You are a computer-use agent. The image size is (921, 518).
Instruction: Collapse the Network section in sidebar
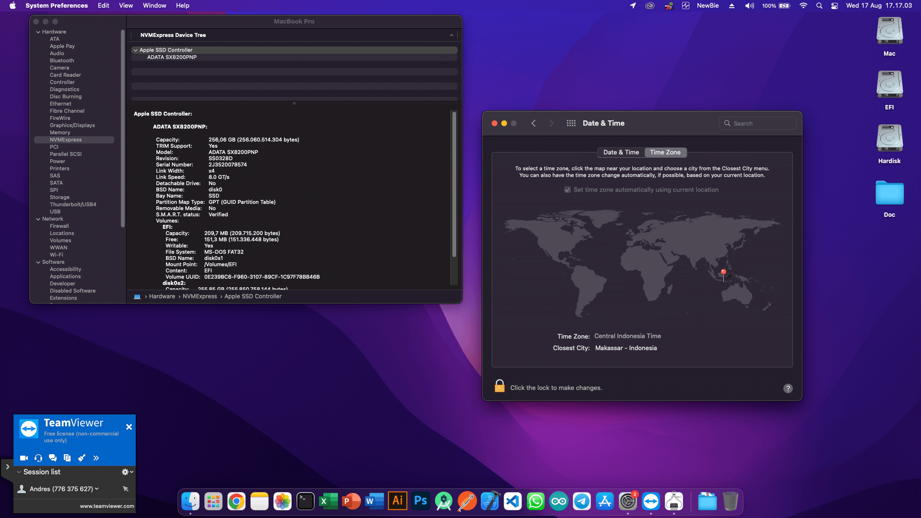[38, 219]
